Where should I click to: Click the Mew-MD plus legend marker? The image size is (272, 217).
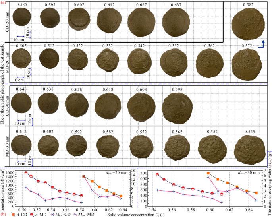pos(75,214)
